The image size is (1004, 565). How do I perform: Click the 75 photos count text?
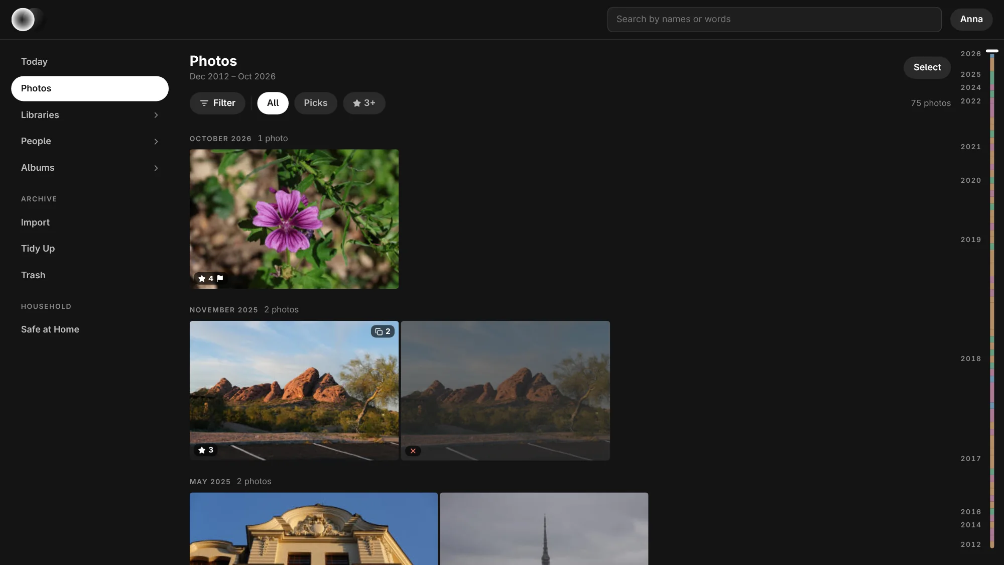(931, 103)
